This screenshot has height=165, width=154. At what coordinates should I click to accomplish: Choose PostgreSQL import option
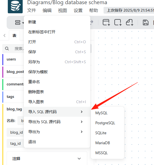pos(107,123)
